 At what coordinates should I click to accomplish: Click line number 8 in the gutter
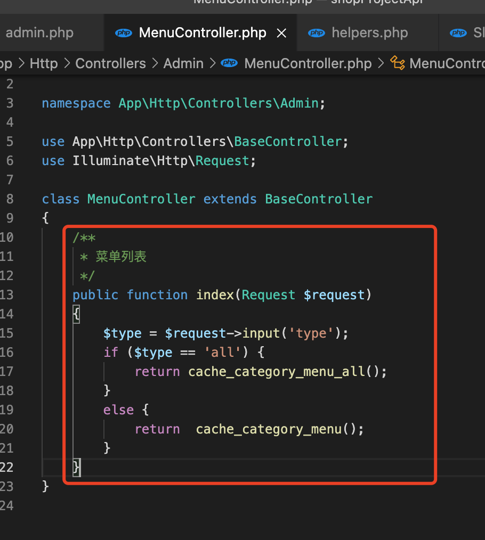pos(10,199)
